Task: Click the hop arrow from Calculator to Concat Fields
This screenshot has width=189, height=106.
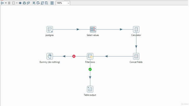Action: pos(136,47)
